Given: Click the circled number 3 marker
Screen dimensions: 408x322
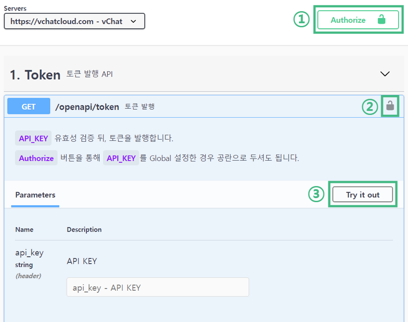Looking at the screenshot, I should pyautogui.click(x=316, y=195).
